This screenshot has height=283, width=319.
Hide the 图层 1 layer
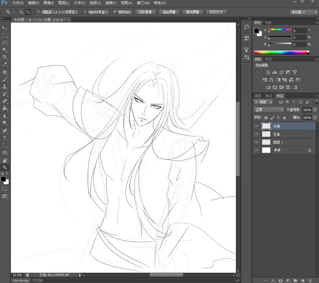tap(256, 142)
